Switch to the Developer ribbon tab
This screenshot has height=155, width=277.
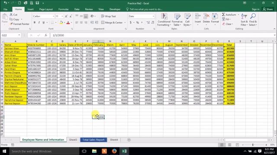point(115,9)
